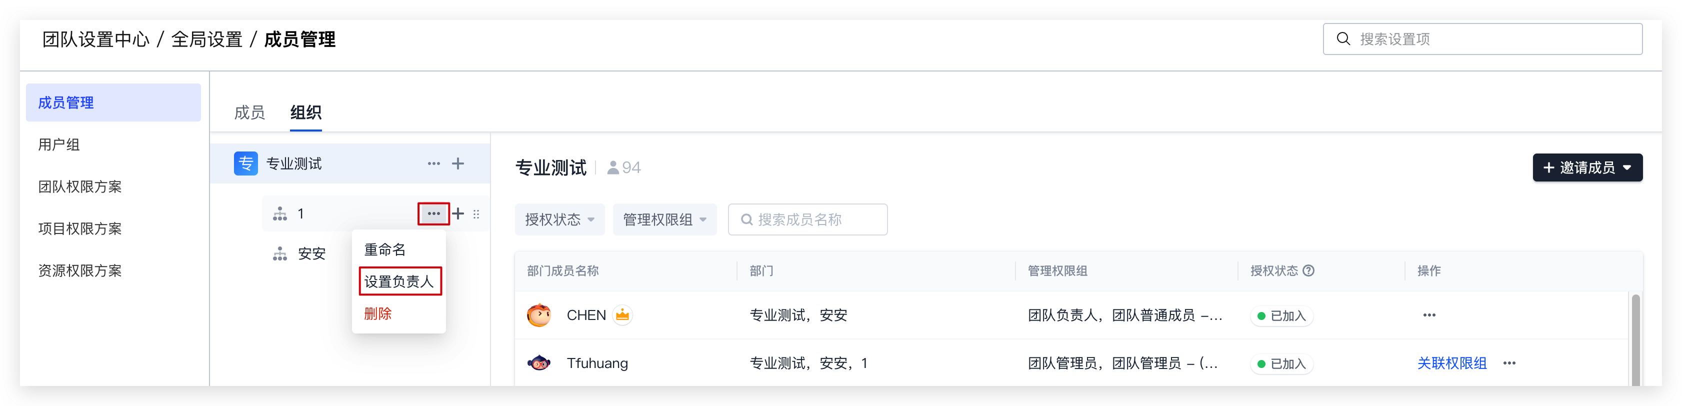1682x406 pixels.
Task: Click 团队管理员 permission text for Tfuhuang
Action: tap(1062, 363)
